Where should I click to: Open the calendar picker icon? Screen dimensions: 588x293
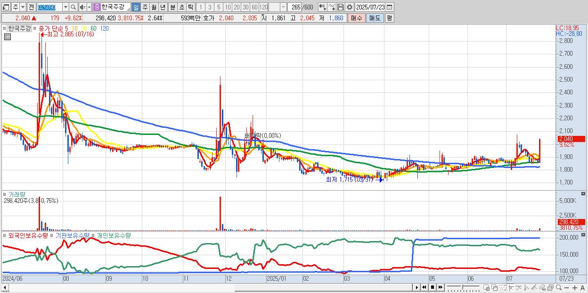coord(390,7)
